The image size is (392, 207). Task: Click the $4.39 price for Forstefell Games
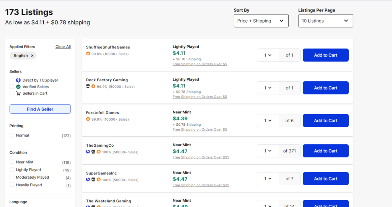click(x=180, y=118)
